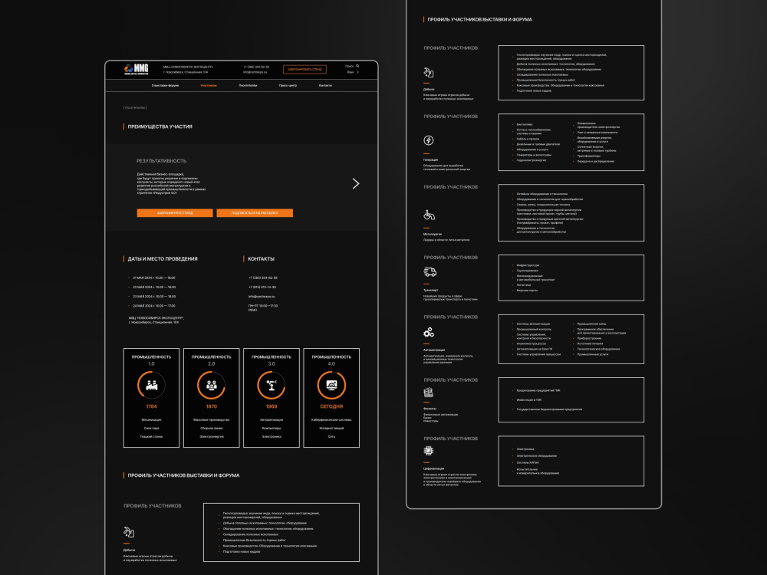Click the Транспорт profile title

point(431,290)
